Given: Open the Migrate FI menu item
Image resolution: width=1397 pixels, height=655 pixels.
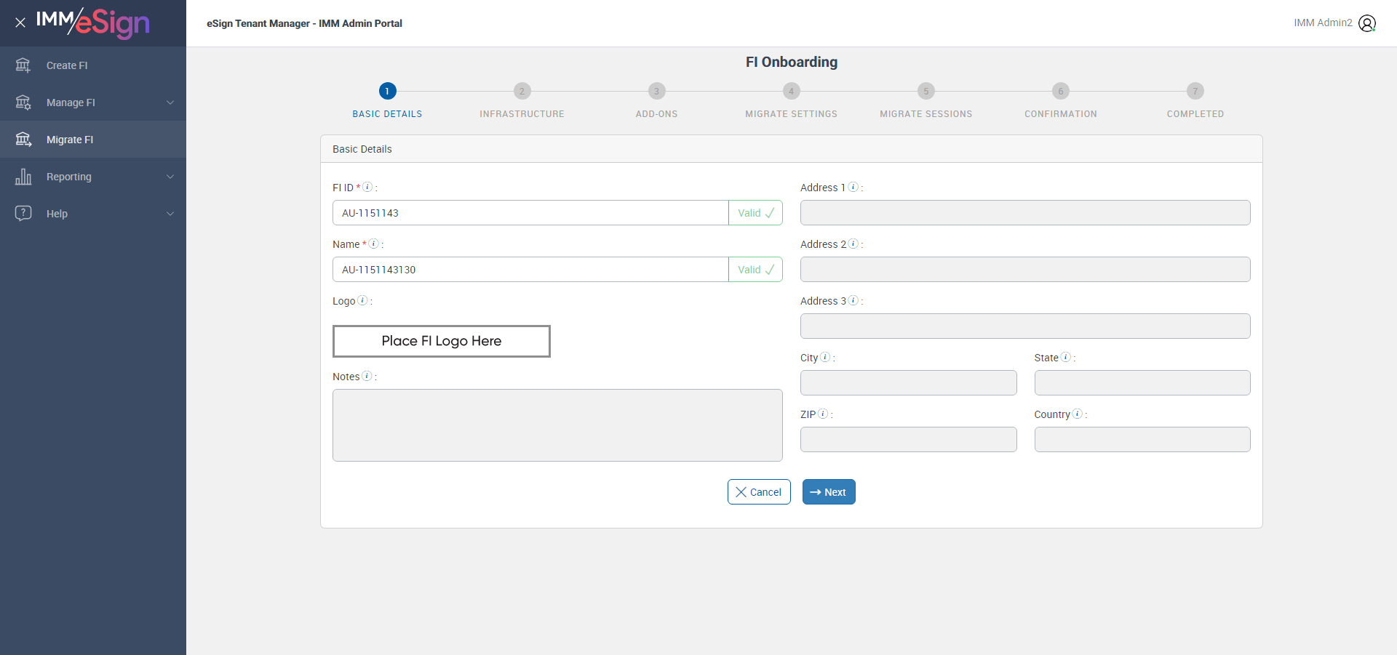Looking at the screenshot, I should tap(70, 140).
